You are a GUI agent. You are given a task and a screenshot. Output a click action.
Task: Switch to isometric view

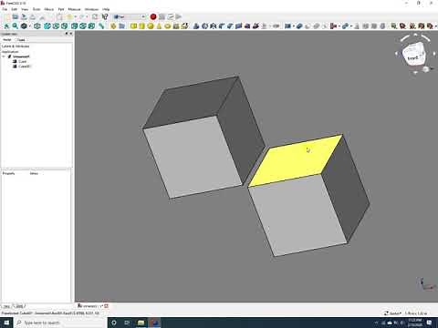(37, 26)
